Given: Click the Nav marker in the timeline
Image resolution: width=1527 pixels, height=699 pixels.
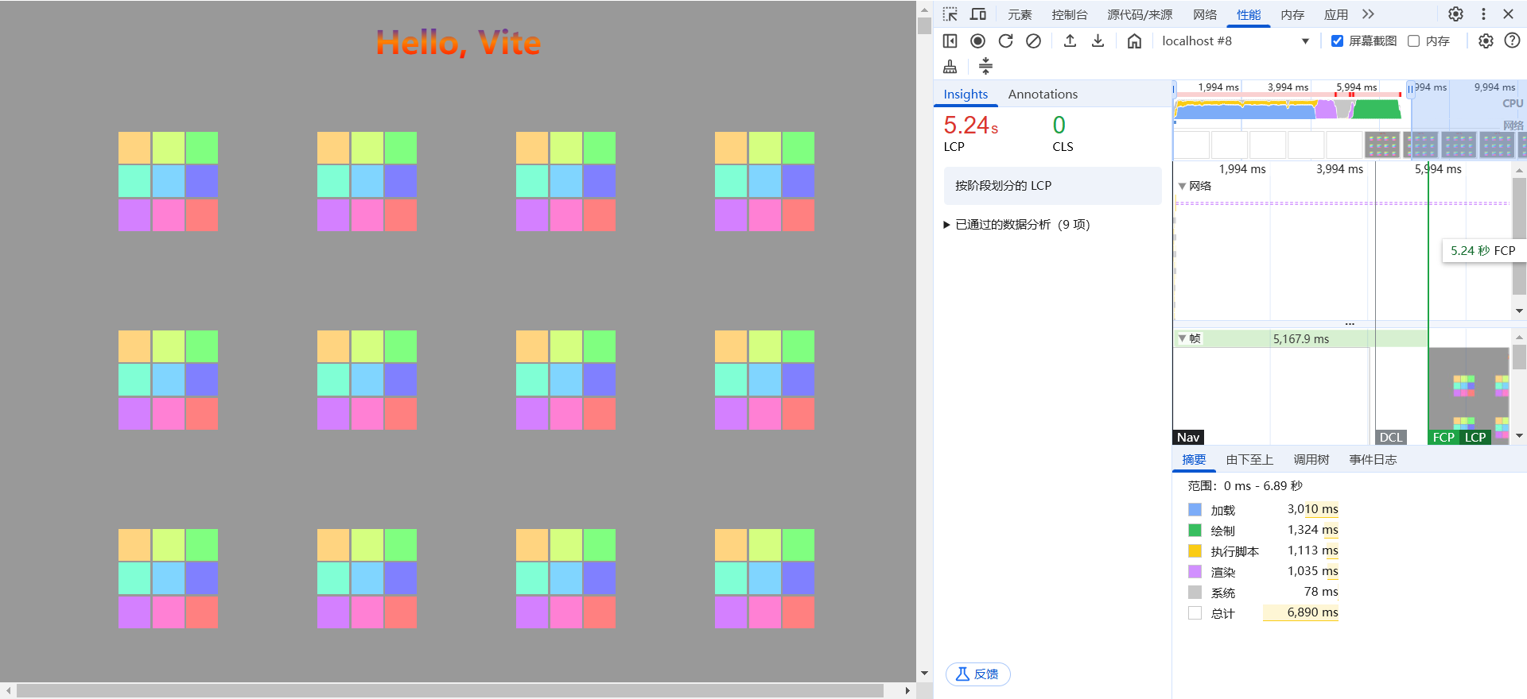Looking at the screenshot, I should [x=1188, y=438].
